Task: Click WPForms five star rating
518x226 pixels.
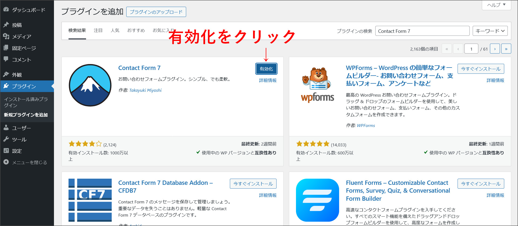Action: (x=313, y=144)
